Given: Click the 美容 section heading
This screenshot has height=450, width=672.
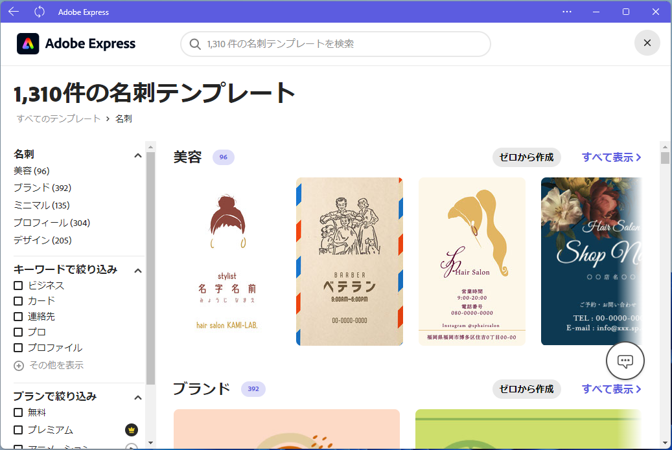Looking at the screenshot, I should click(x=188, y=157).
